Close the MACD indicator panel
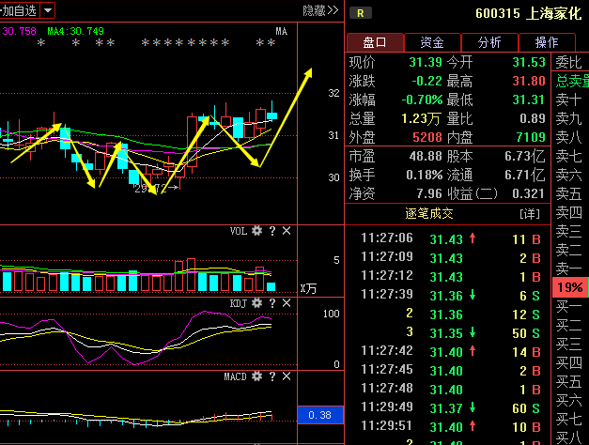Image resolution: width=589 pixels, height=445 pixels. tap(287, 376)
